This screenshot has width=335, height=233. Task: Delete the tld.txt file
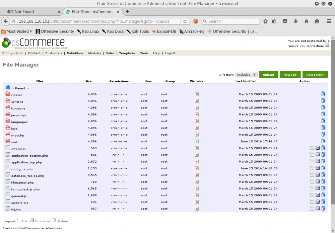(x=323, y=209)
